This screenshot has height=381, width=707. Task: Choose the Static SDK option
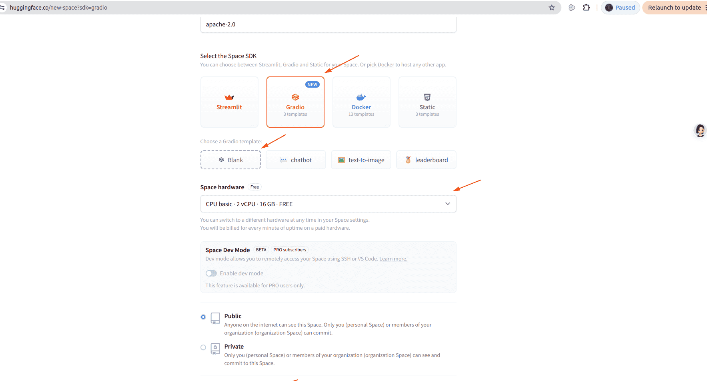(427, 102)
